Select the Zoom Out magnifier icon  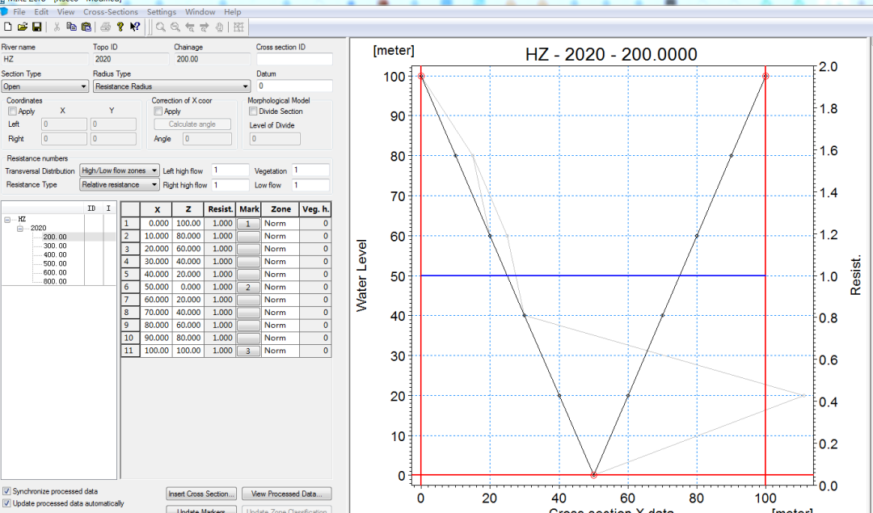(175, 27)
